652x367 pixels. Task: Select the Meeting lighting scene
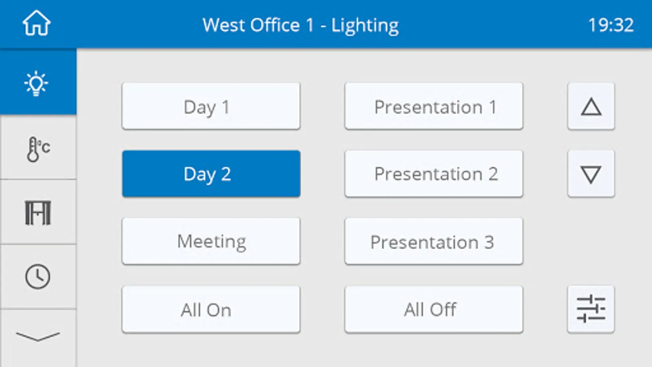[211, 241]
